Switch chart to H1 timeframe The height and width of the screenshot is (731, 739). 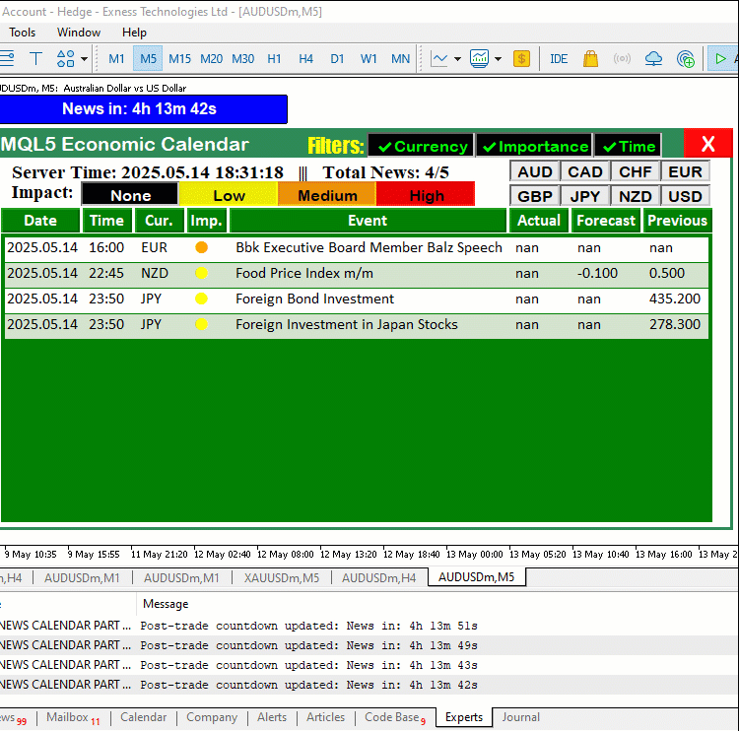click(274, 59)
